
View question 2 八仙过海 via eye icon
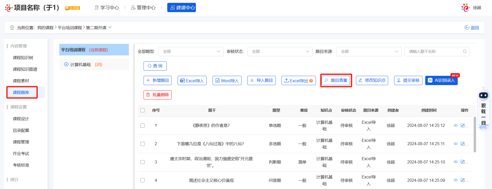tap(456, 144)
